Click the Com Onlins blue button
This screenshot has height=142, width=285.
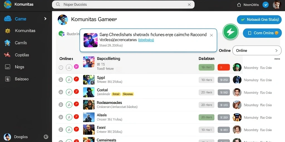262,33
